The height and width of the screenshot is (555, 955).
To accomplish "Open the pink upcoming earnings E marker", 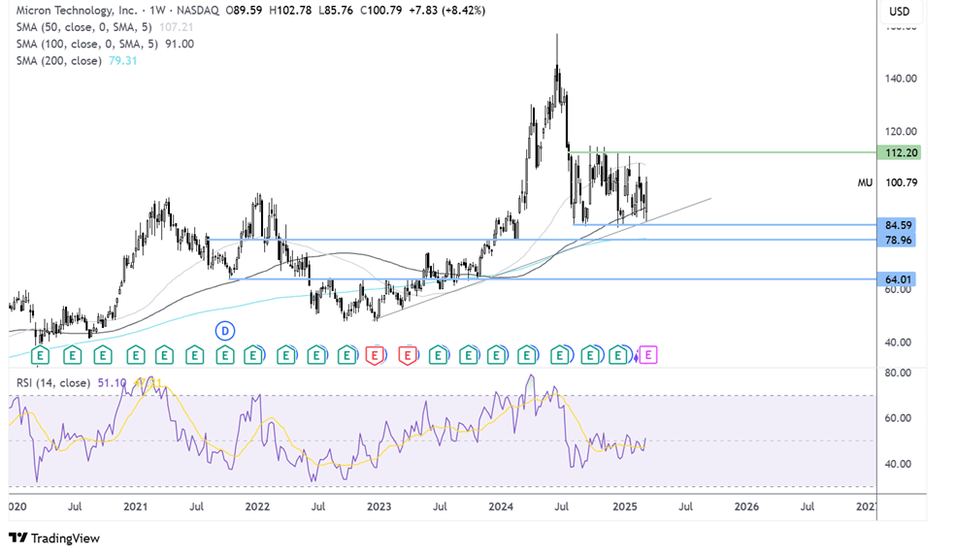I will (x=648, y=354).
